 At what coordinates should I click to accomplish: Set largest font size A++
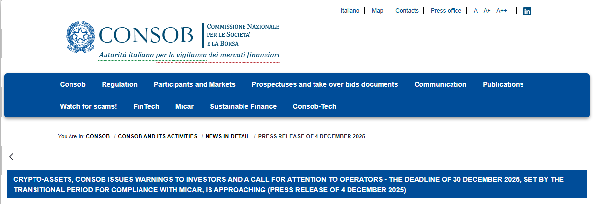pyautogui.click(x=501, y=11)
